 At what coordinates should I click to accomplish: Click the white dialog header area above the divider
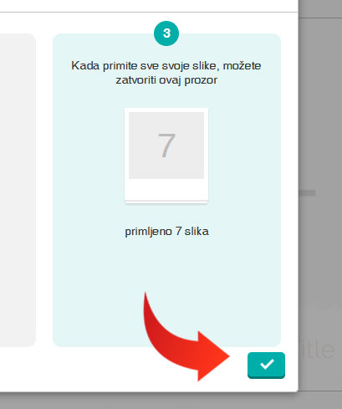tap(149, 6)
